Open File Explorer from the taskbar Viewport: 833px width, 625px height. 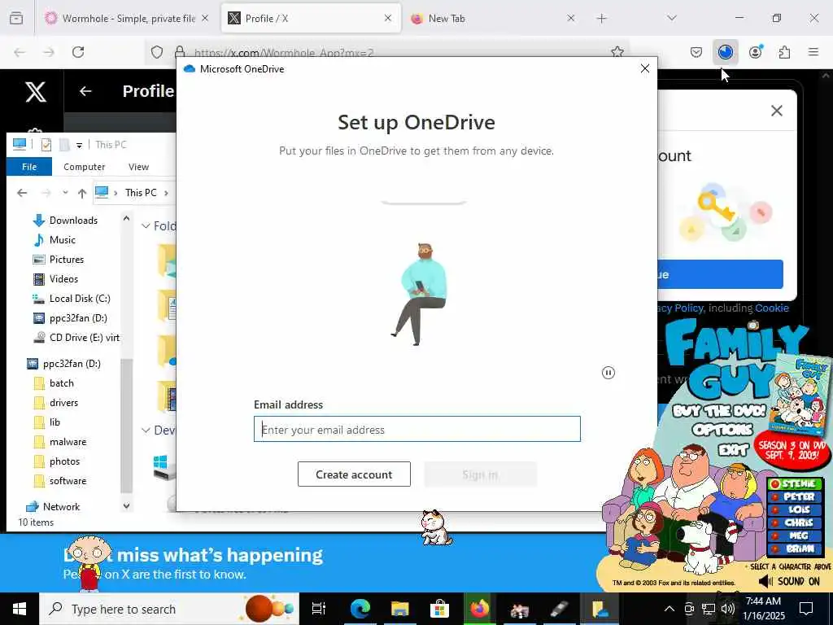[399, 609]
